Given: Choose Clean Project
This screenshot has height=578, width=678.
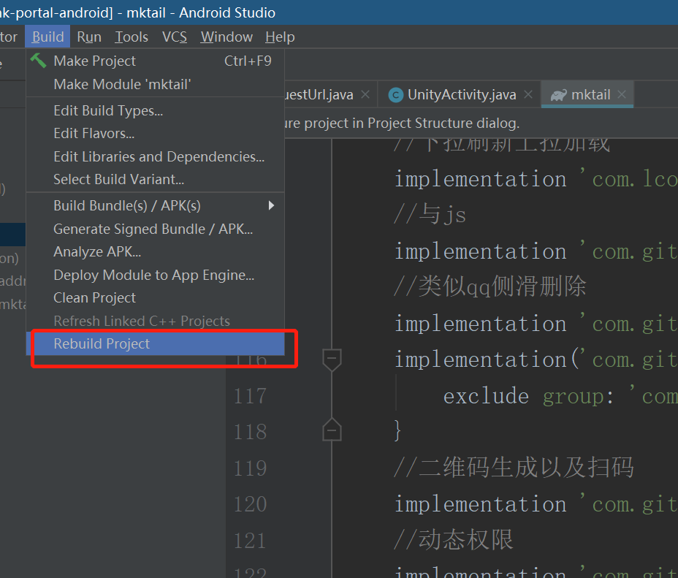Looking at the screenshot, I should 155,298.
